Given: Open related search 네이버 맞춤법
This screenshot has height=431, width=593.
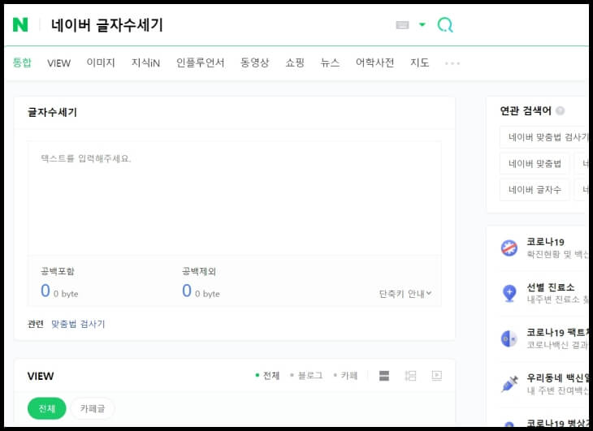Looking at the screenshot, I should pos(535,164).
